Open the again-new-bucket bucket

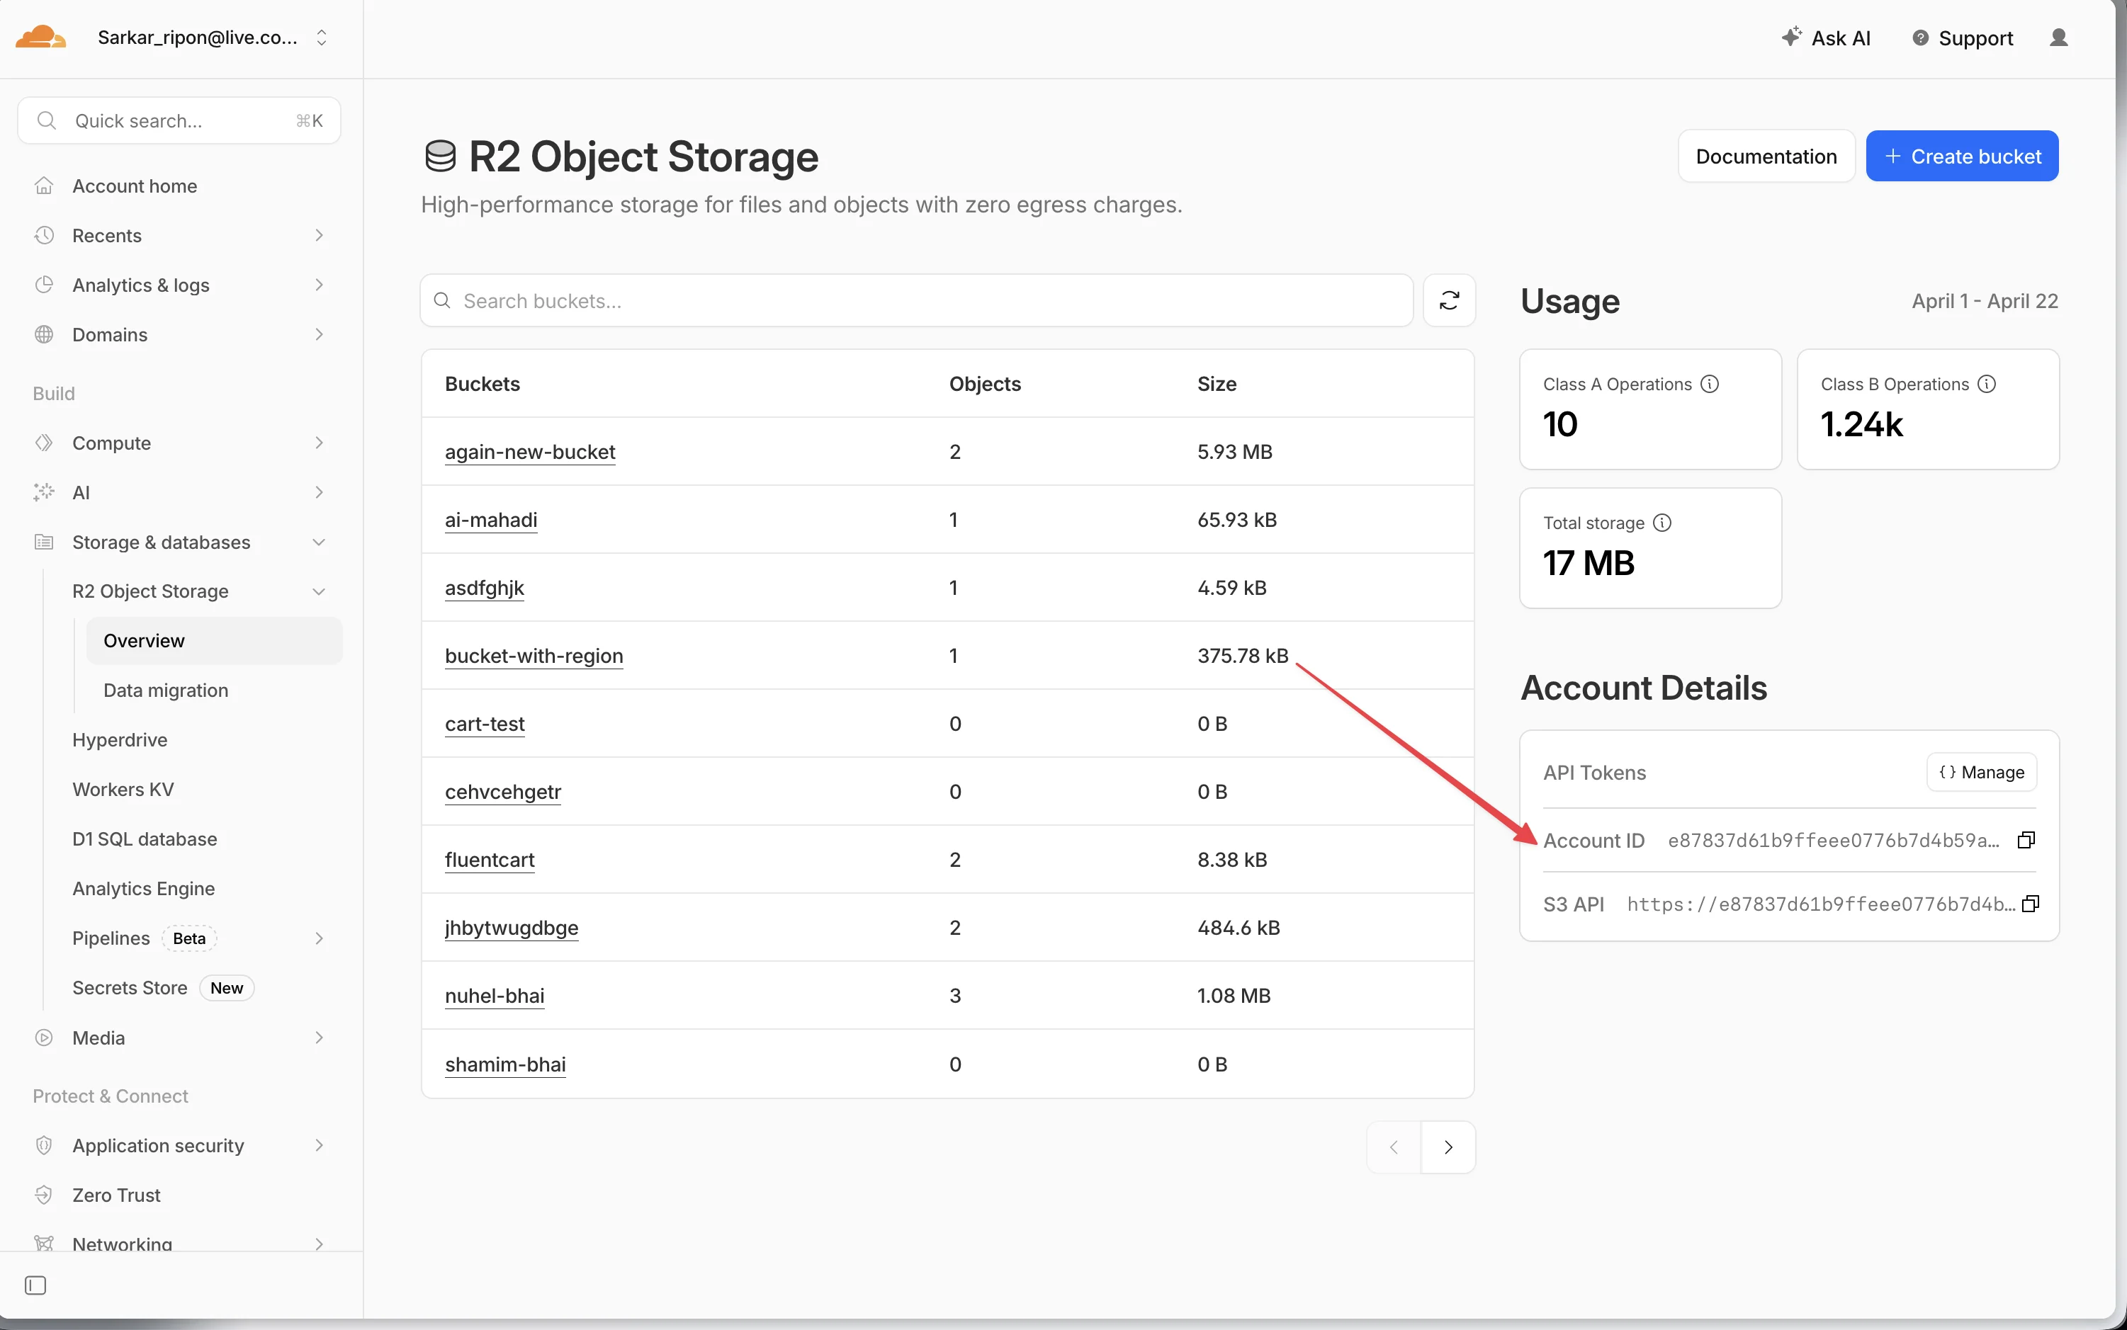(529, 451)
